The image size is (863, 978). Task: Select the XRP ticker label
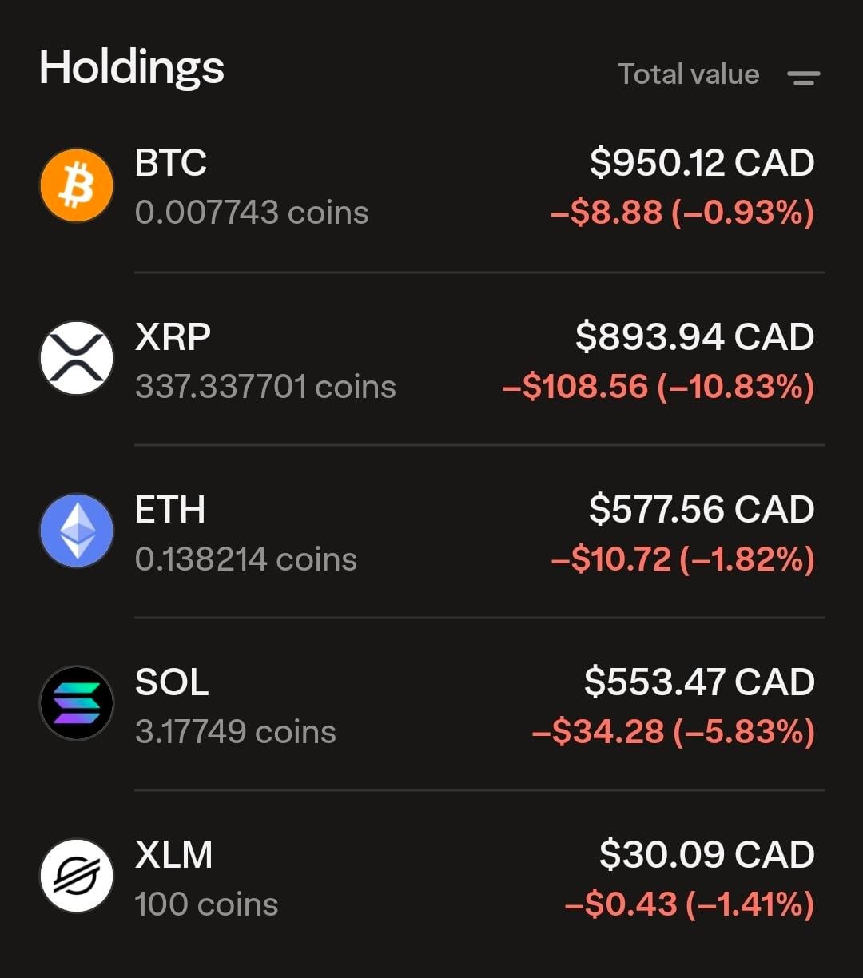[173, 336]
